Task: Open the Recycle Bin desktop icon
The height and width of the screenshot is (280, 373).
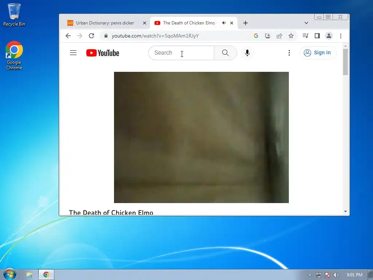Action: [14, 15]
